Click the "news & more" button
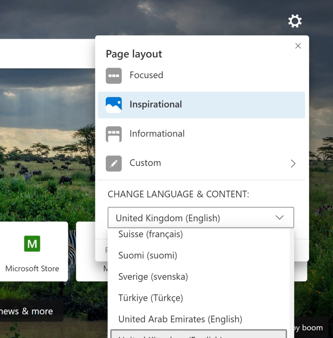 (27, 311)
